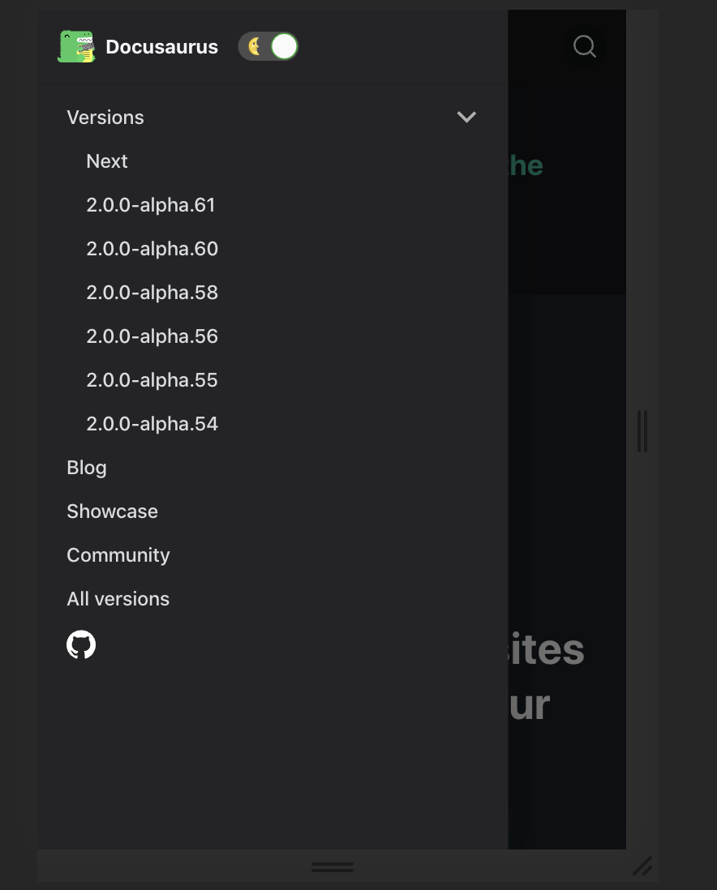
Task: Click the All versions link
Action: pos(118,598)
